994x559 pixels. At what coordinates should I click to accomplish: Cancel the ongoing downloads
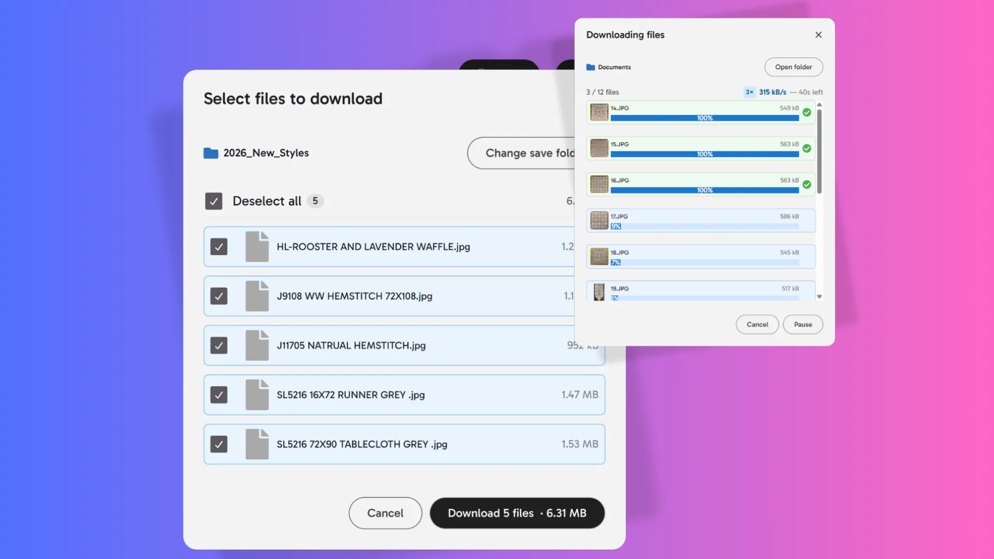[x=757, y=325]
